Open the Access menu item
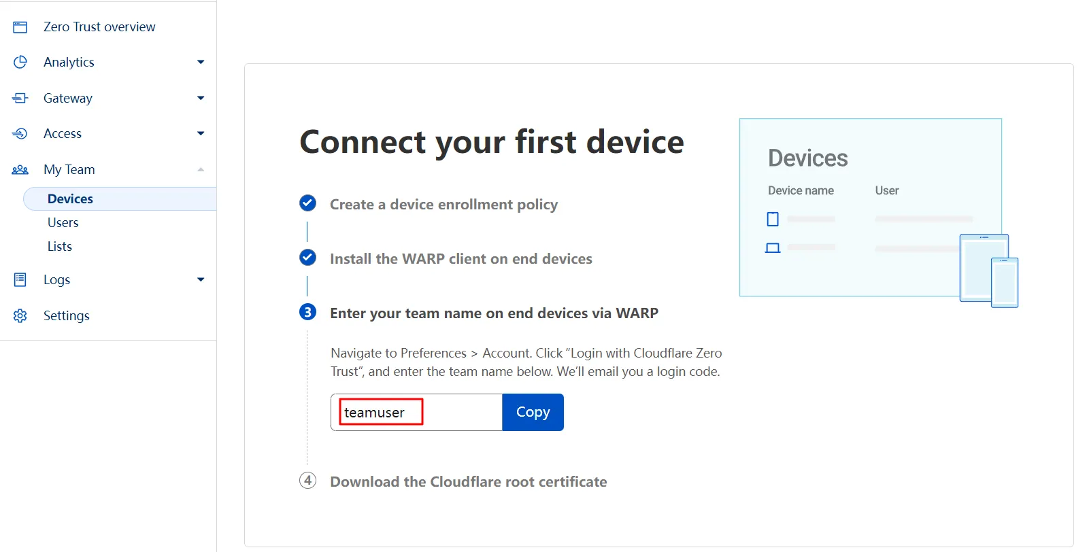1089x552 pixels. pyautogui.click(x=63, y=133)
